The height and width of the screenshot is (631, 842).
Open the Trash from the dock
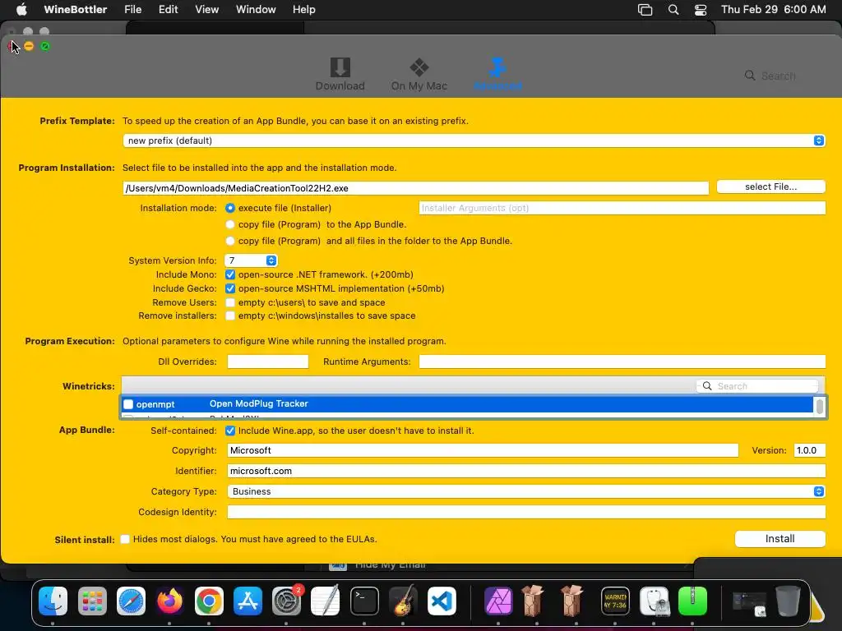tap(788, 601)
